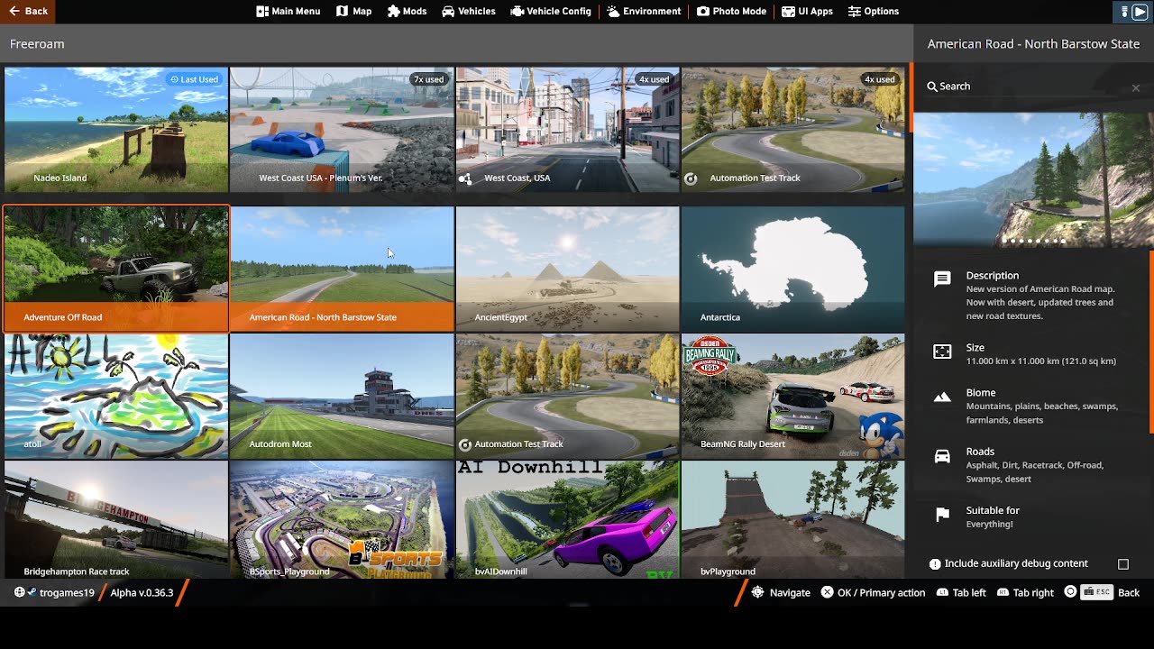Screen dimensions: 1154x649
Task: Open the Map menu item
Action: (354, 11)
